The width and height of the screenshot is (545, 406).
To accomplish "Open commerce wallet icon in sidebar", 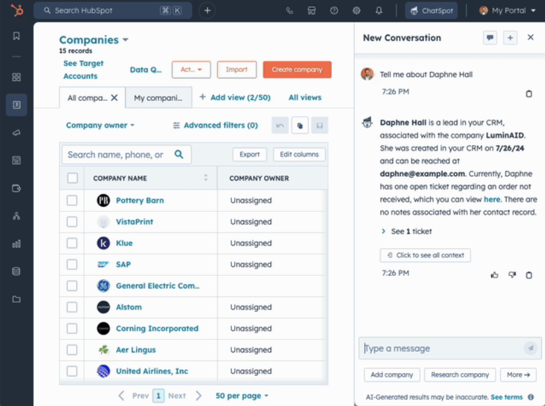I will (17, 188).
